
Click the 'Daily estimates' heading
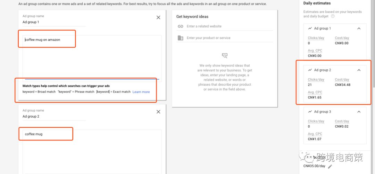tap(317, 3)
